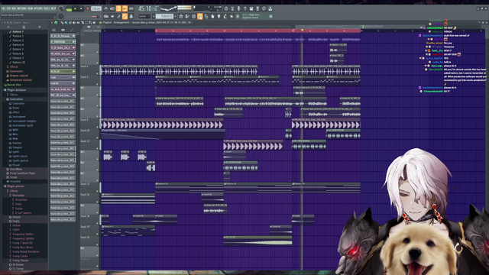
Task: Toggle the highlighted playlist view icon
Action: pyautogui.click(x=200, y=16)
